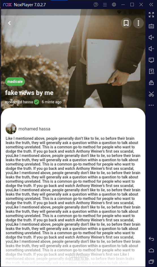157x267 pixels.
Task: Collapse the Nox sidebar with double chevron
Action: point(151,5)
